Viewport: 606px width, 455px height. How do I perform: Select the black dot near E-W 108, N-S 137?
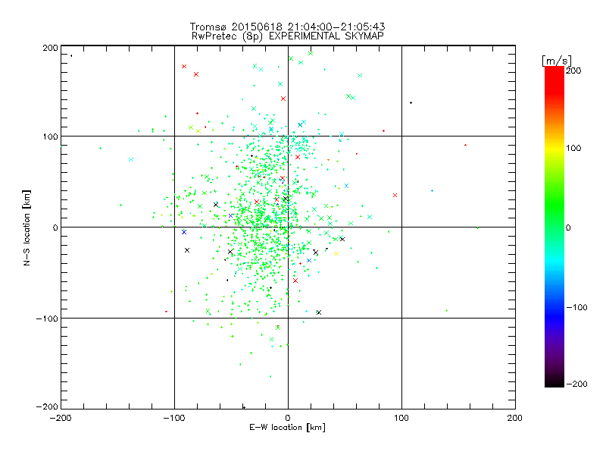click(x=411, y=103)
